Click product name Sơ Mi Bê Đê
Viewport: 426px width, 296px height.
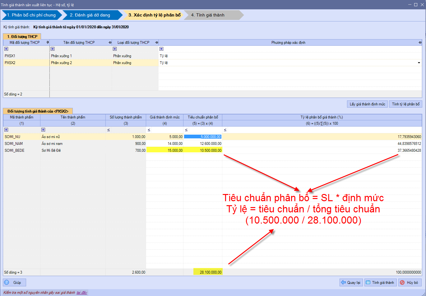[x=73, y=150]
